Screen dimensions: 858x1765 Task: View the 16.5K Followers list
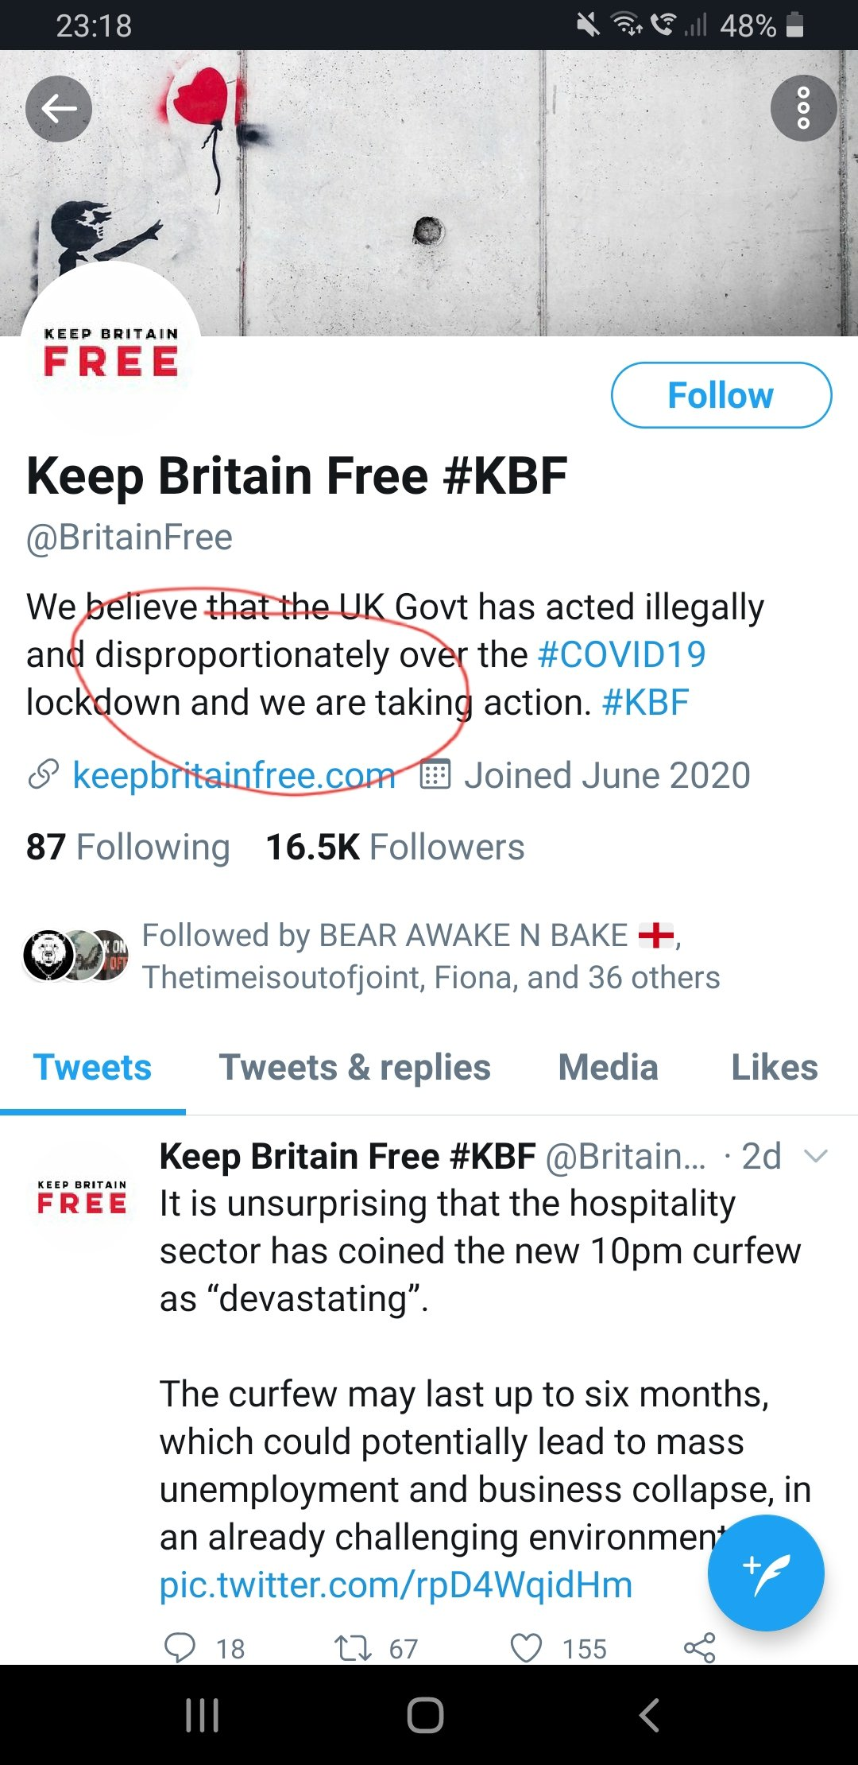(395, 847)
